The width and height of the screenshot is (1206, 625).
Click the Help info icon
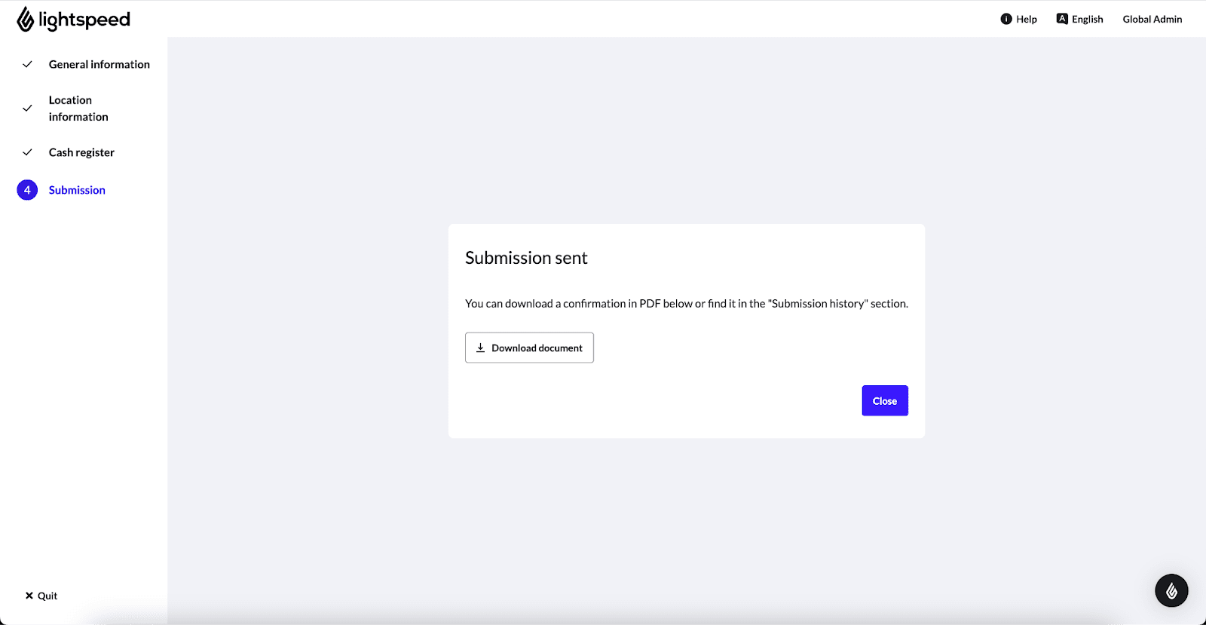coord(1006,19)
